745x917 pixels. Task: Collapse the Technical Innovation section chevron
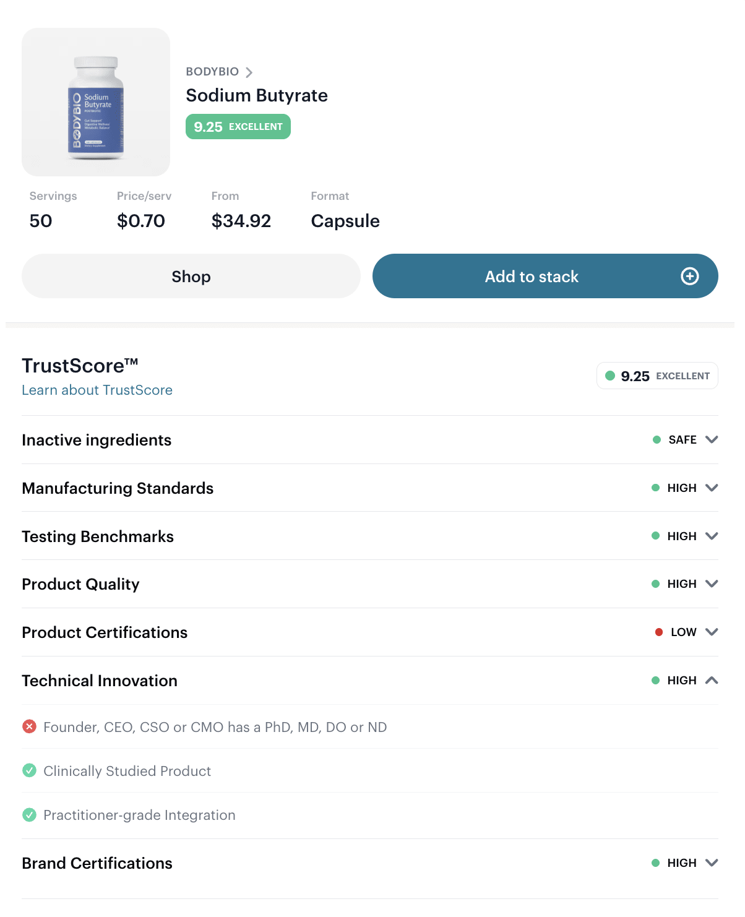click(712, 680)
